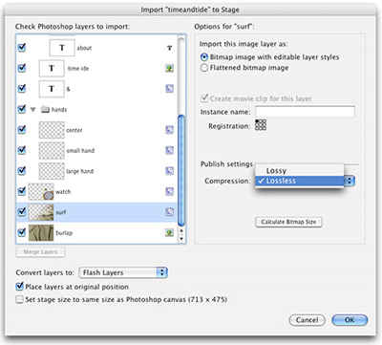Uncheck the center layer checkbox
The width and height of the screenshot is (382, 345).
[22, 129]
